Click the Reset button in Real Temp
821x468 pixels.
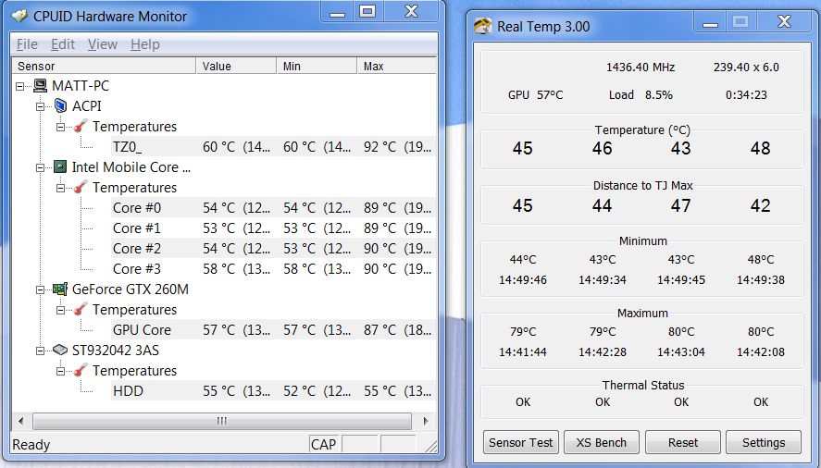coord(683,442)
